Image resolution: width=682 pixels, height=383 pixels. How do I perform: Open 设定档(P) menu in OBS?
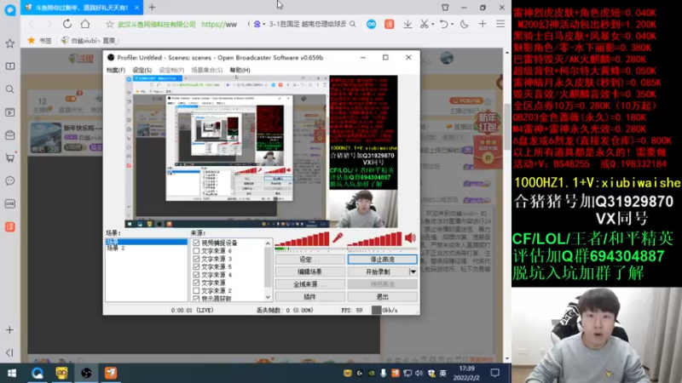tap(171, 70)
